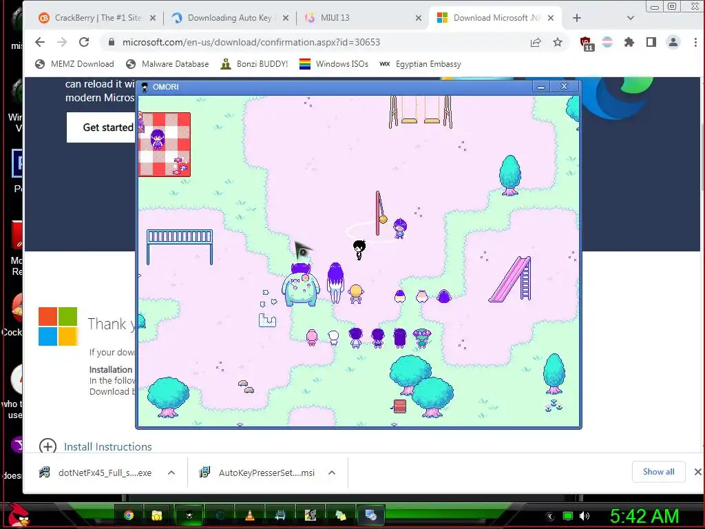Image resolution: width=705 pixels, height=529 pixels.
Task: Open VLC cone icon on taskbar
Action: tap(250, 515)
